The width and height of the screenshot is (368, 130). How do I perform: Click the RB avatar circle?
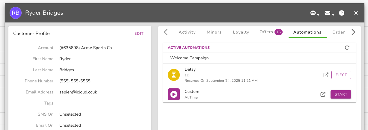coord(15,13)
